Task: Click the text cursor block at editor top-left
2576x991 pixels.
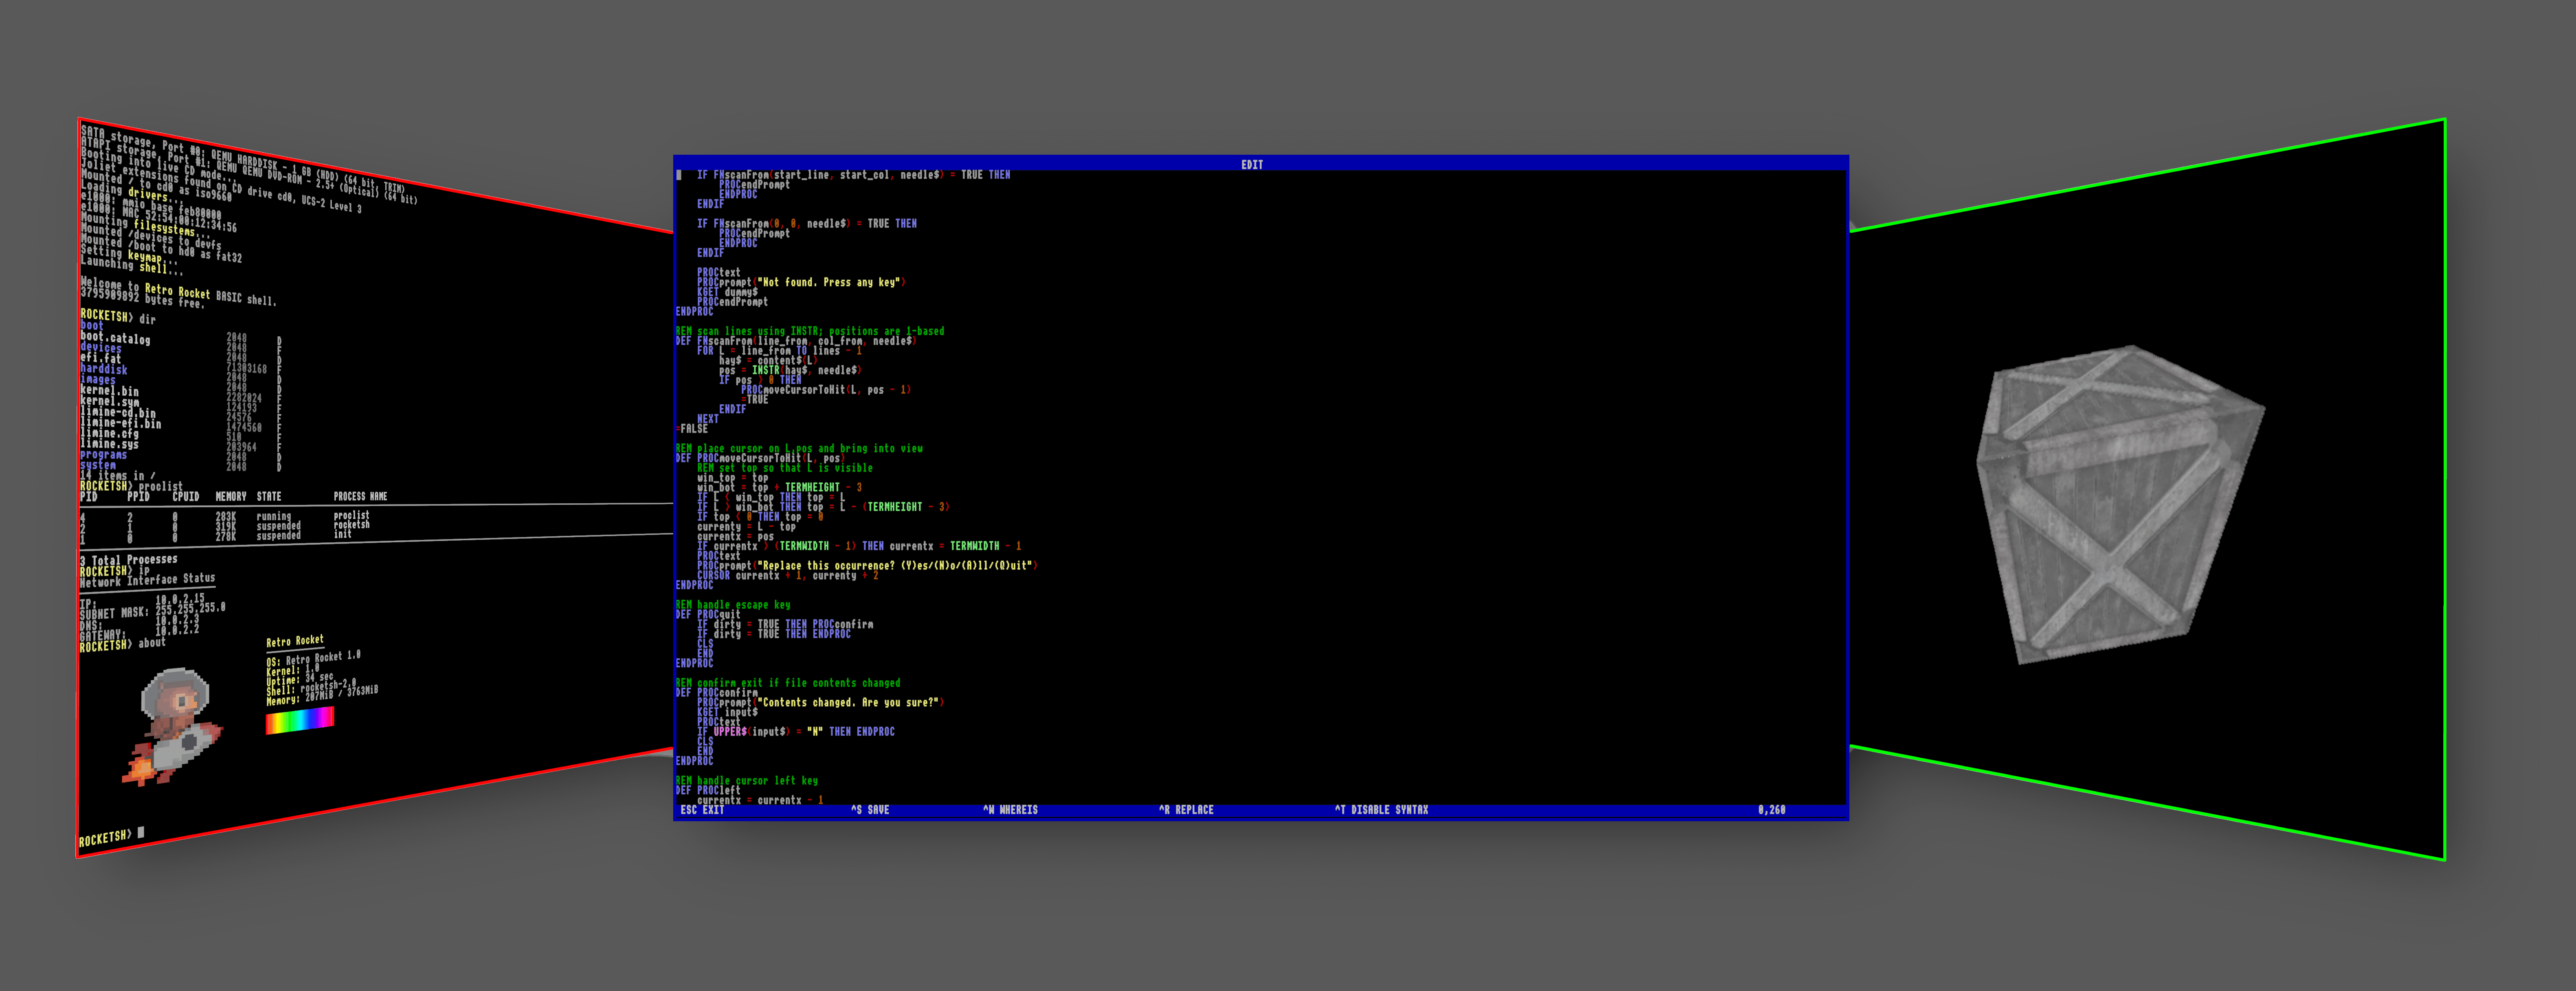Action: (679, 175)
